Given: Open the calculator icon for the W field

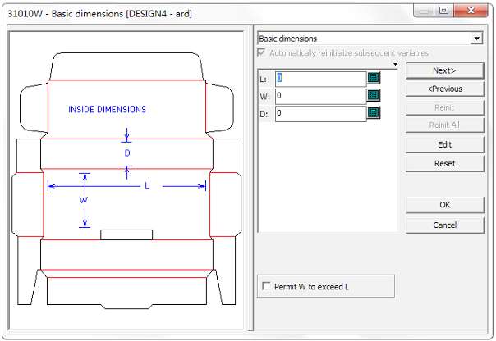Looking at the screenshot, I should tap(374, 96).
